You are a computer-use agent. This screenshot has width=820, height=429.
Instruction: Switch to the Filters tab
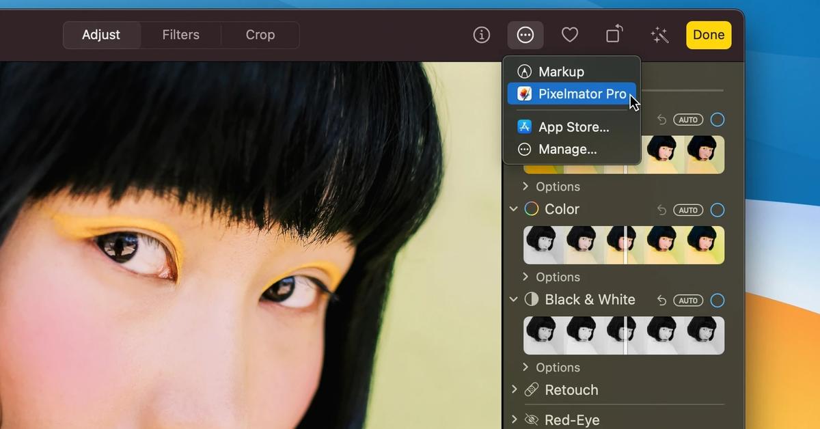coord(180,35)
